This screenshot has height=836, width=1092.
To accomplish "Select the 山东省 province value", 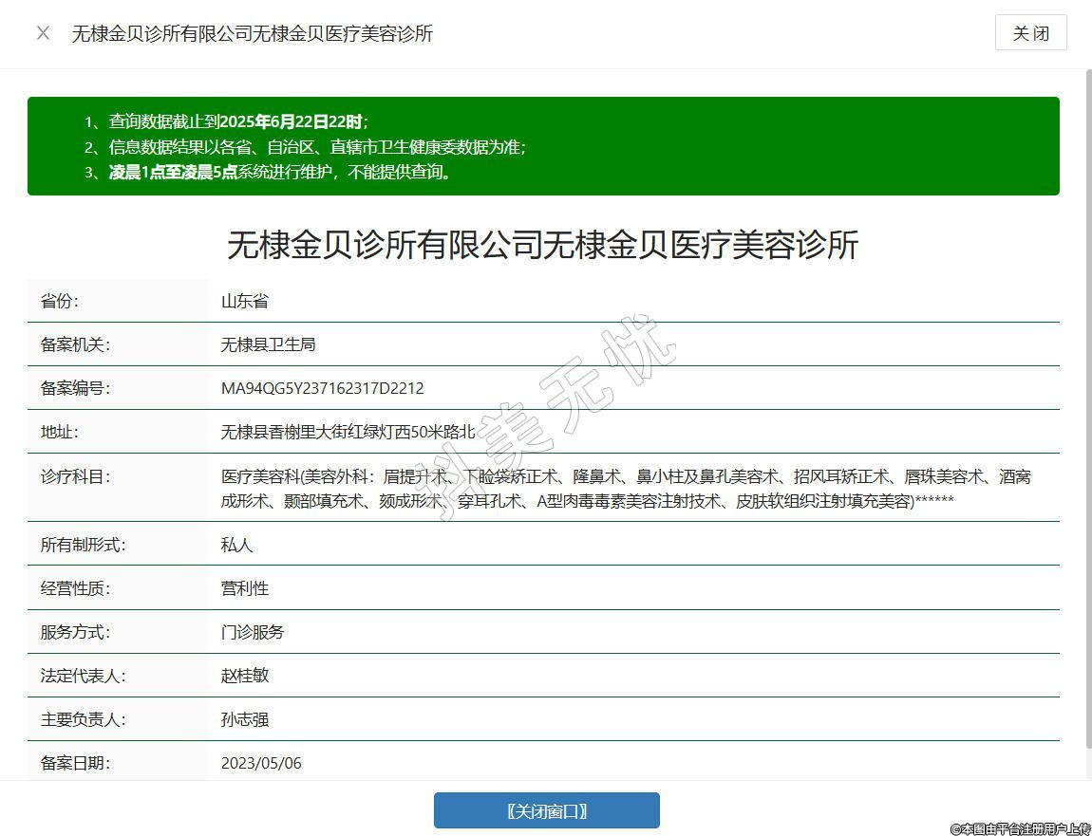I will pos(245,301).
